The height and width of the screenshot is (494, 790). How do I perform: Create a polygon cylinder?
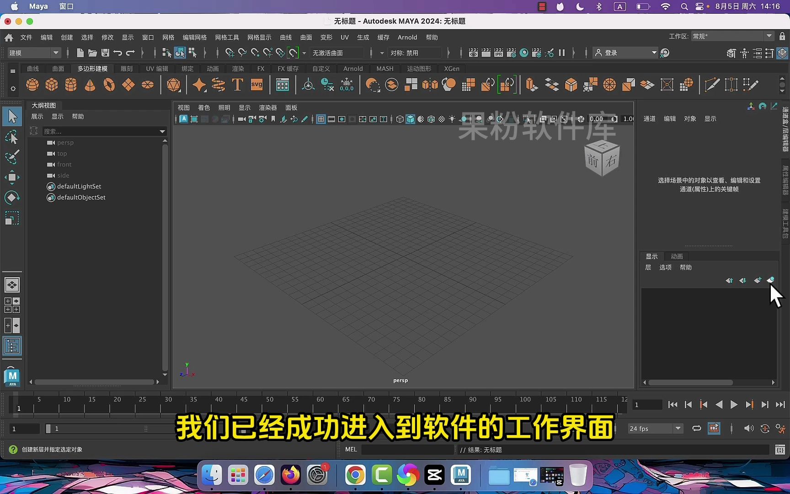click(x=71, y=85)
